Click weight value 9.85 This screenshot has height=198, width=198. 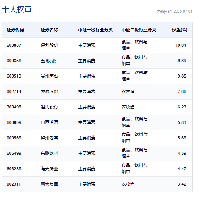tap(182, 76)
